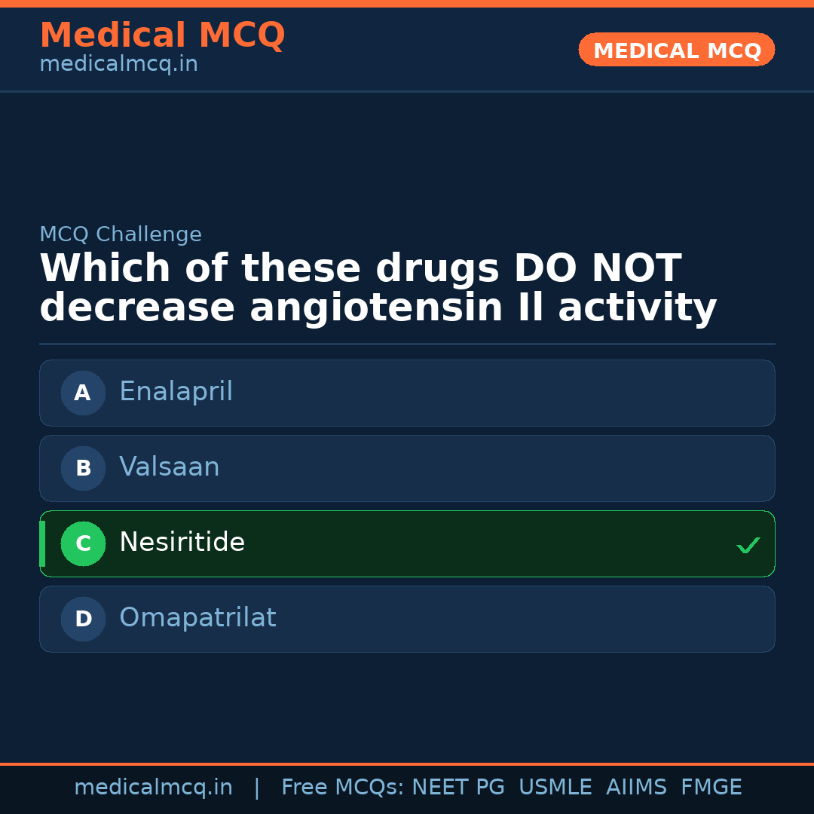This screenshot has height=814, width=814.
Task: Pick the Omapatrilat answer option
Action: (197, 618)
